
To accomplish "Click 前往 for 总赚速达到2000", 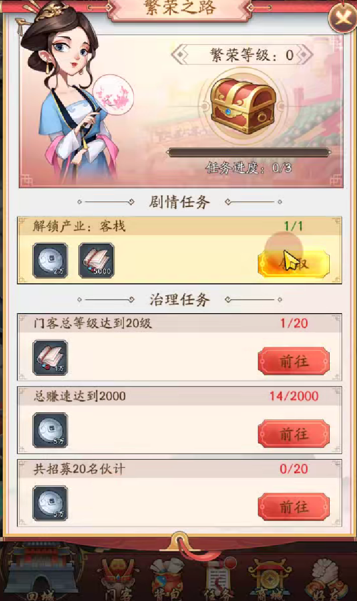I will 294,434.
